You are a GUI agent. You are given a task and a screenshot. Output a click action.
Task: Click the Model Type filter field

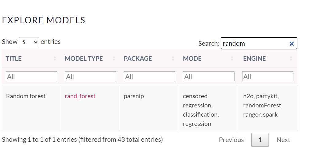[91, 76]
